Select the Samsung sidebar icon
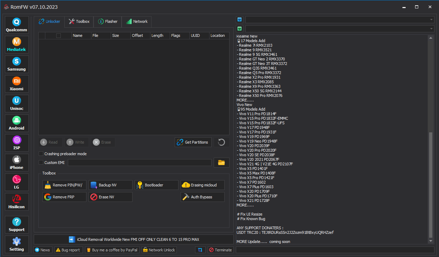 [17, 64]
